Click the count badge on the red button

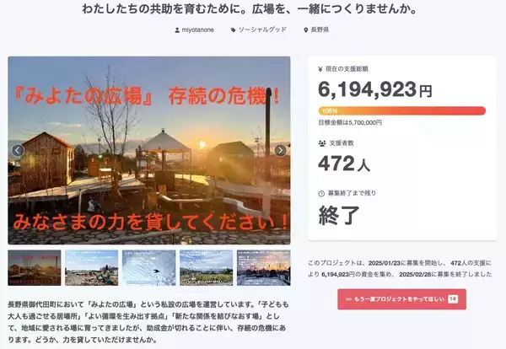[x=453, y=298]
